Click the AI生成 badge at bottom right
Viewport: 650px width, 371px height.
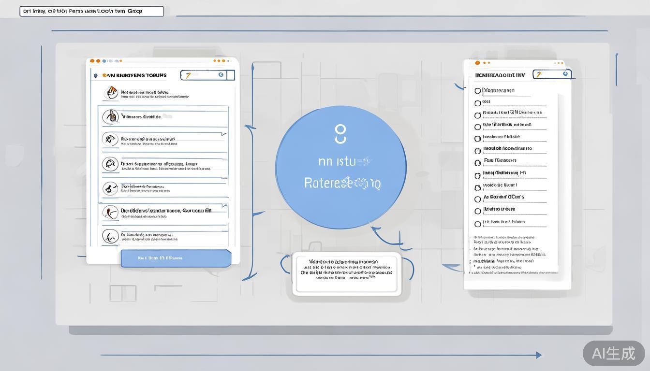coord(613,353)
